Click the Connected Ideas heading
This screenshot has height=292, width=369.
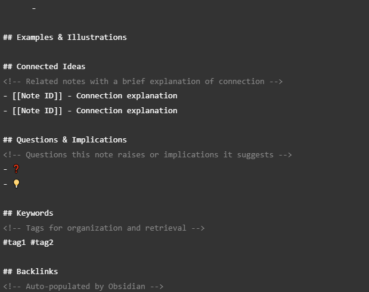pos(44,67)
